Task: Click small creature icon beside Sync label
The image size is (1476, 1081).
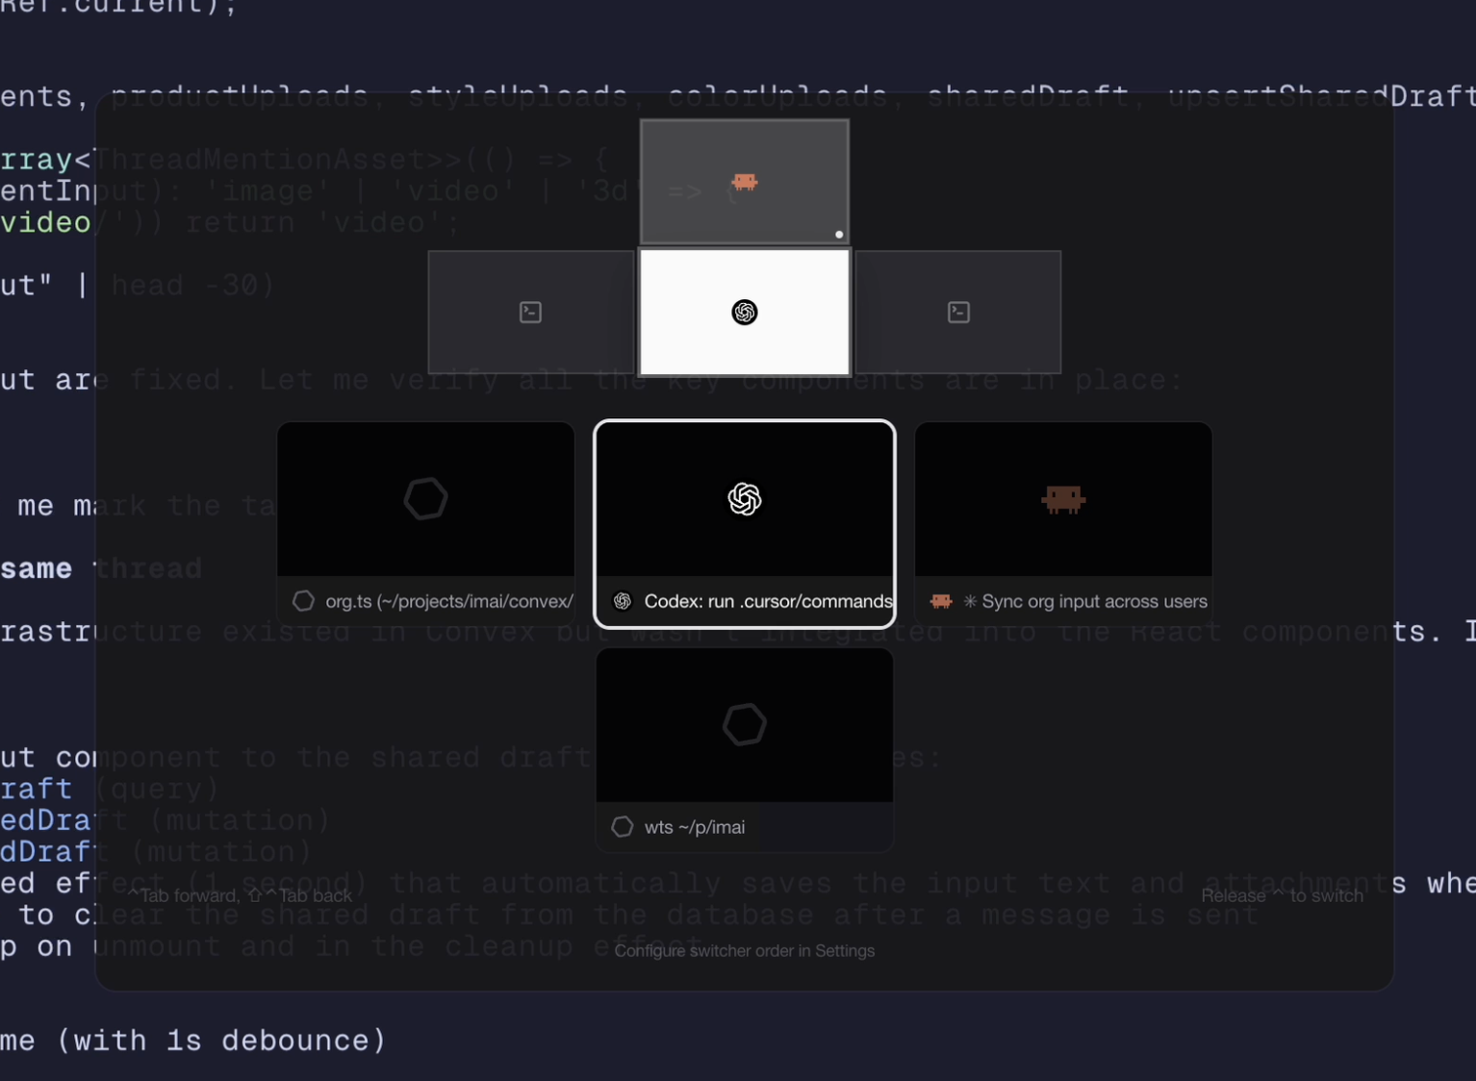Action: pos(941,601)
